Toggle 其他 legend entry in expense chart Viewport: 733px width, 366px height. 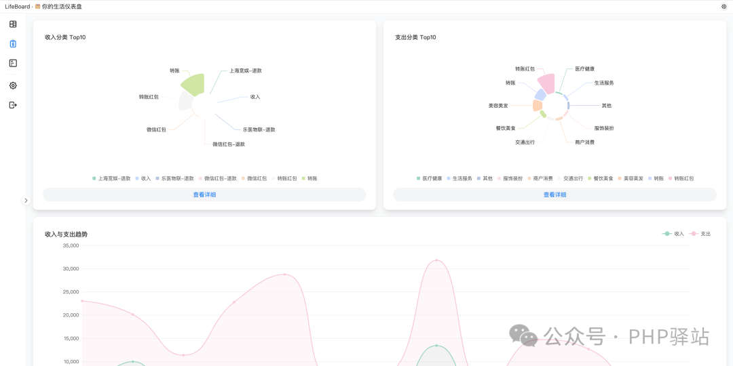click(x=485, y=178)
